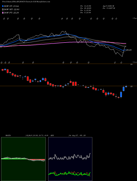Image resolution: width=137 pixels, height=181 pixels.
Task: Click the 'Pre V: 0.097 M' volume text
Action: click(x=109, y=8)
